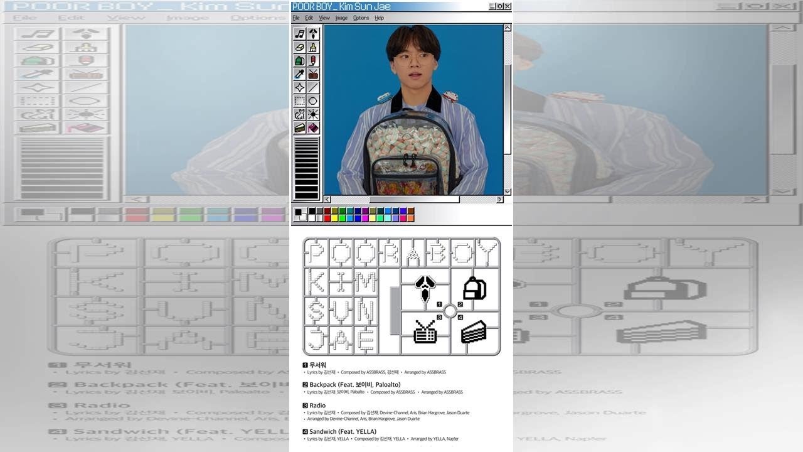
Task: Click the large television track 3 icon
Action: click(x=425, y=331)
